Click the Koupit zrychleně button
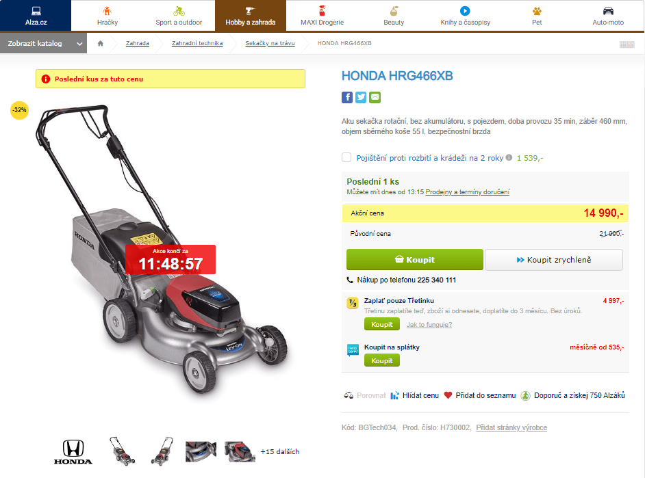 point(554,260)
